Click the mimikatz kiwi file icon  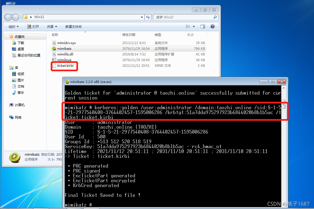click(54, 48)
